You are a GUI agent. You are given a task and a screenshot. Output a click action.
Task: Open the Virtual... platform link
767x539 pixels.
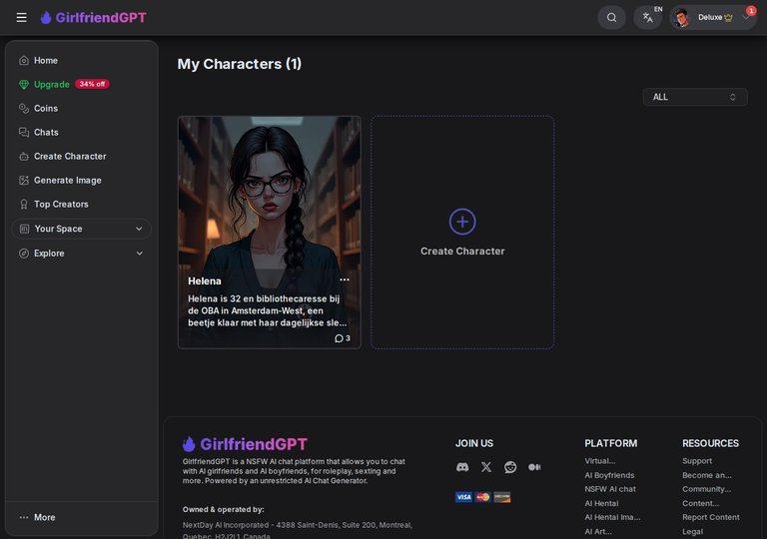[x=599, y=461]
